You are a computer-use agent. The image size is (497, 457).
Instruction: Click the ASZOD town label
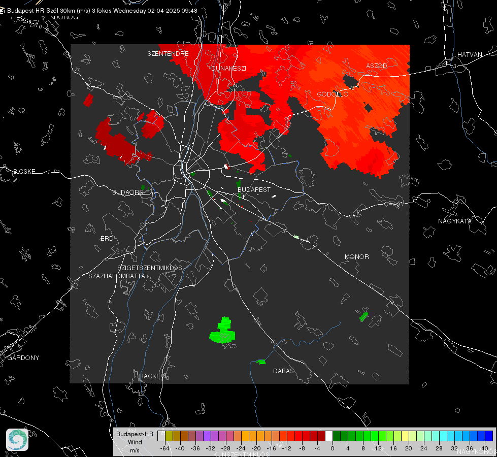point(377,66)
